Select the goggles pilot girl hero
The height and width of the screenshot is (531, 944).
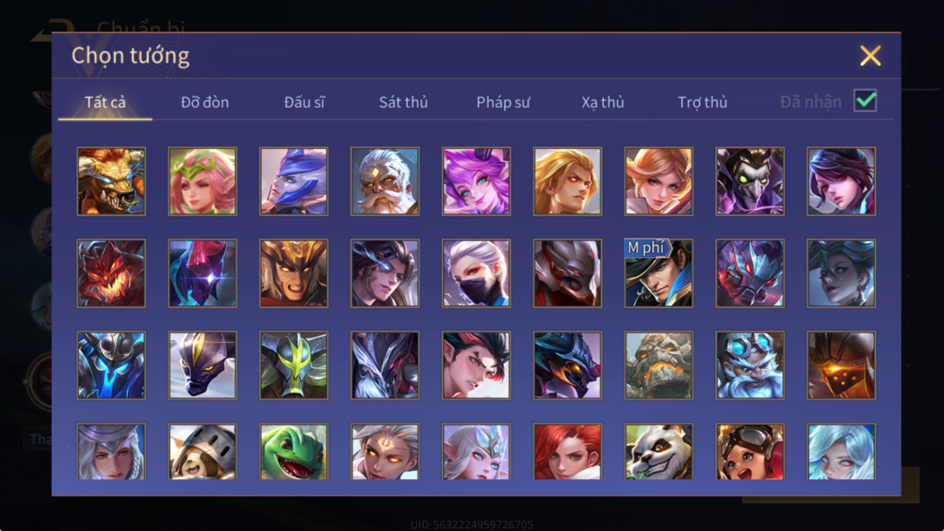[x=750, y=451]
